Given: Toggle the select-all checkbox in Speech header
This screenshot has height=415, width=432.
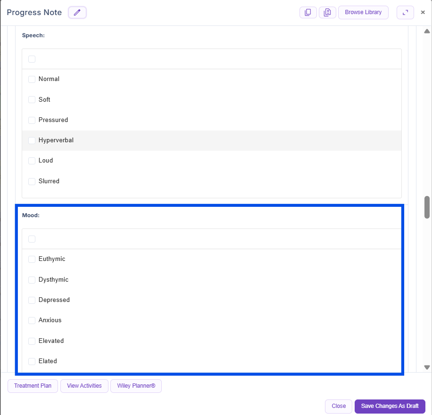Looking at the screenshot, I should (32, 59).
